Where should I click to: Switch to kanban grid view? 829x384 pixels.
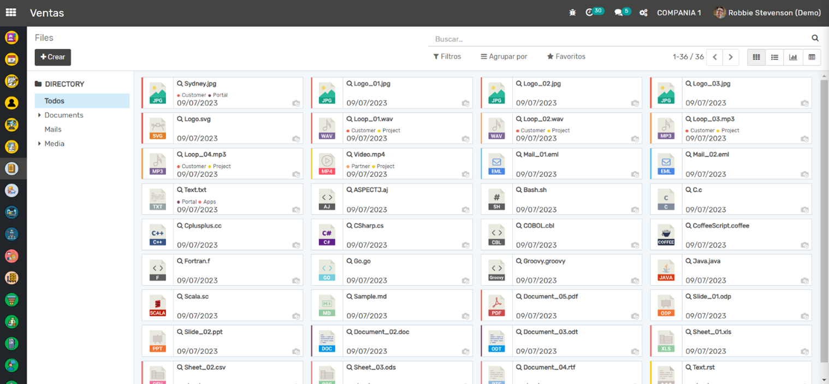(756, 57)
